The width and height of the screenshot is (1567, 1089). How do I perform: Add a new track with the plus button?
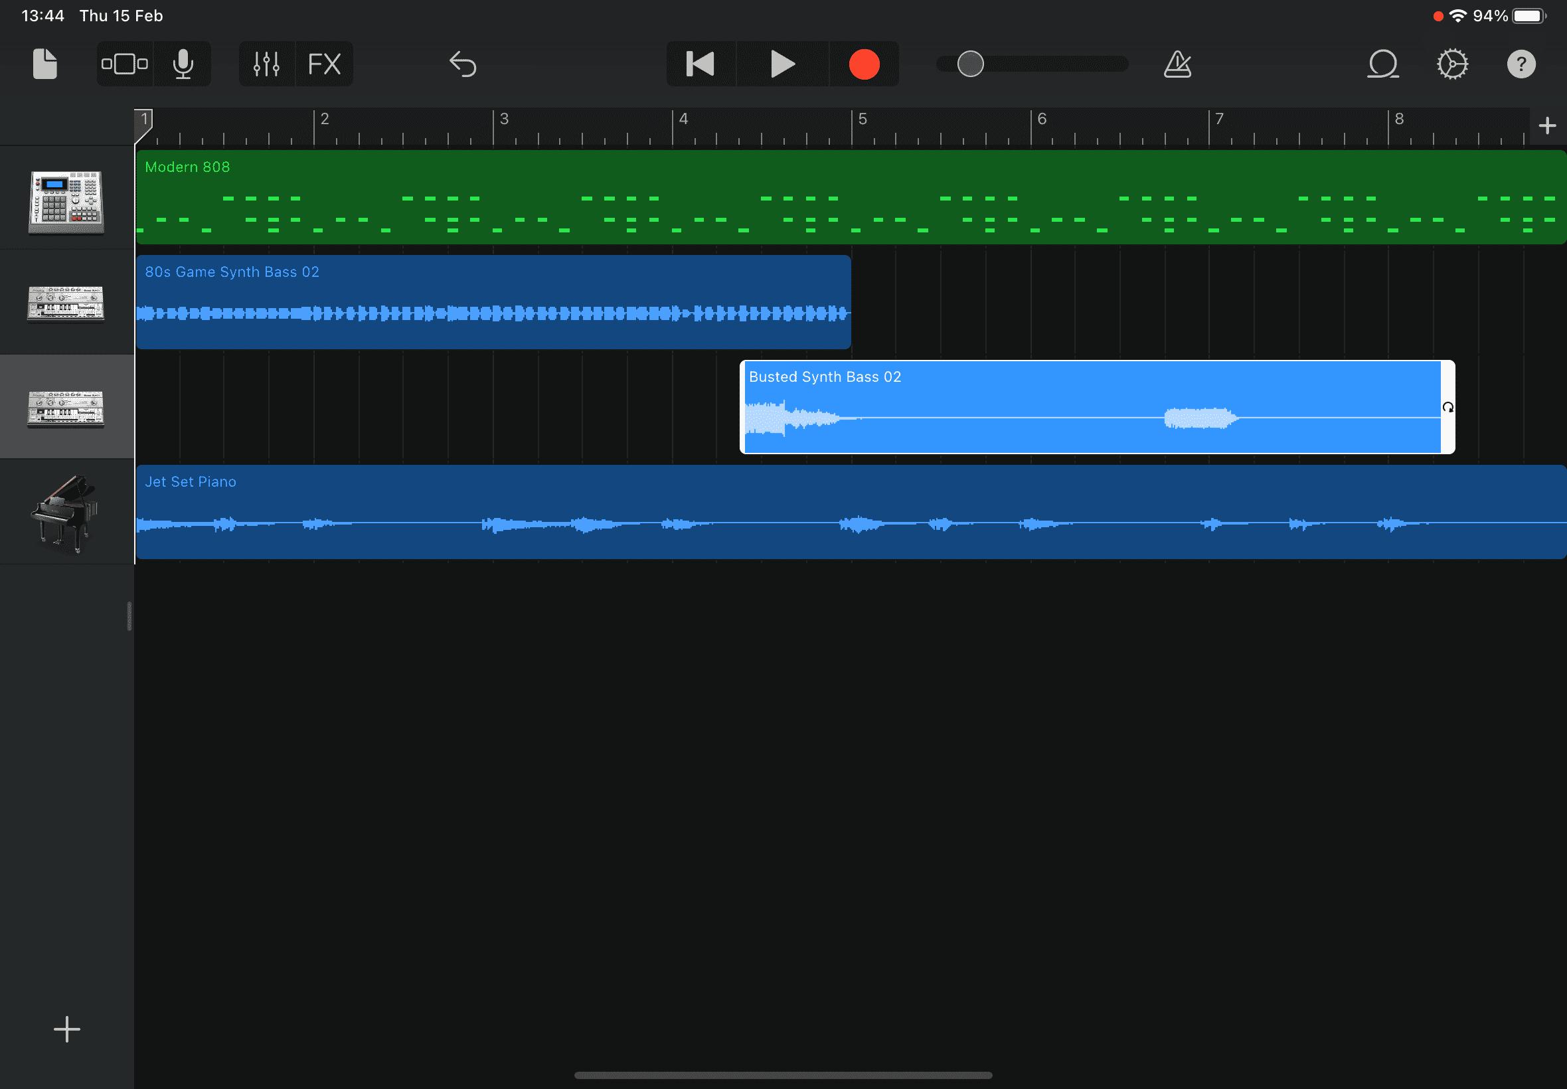tap(67, 1029)
